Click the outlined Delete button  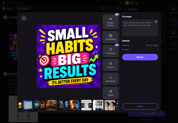click(x=140, y=107)
